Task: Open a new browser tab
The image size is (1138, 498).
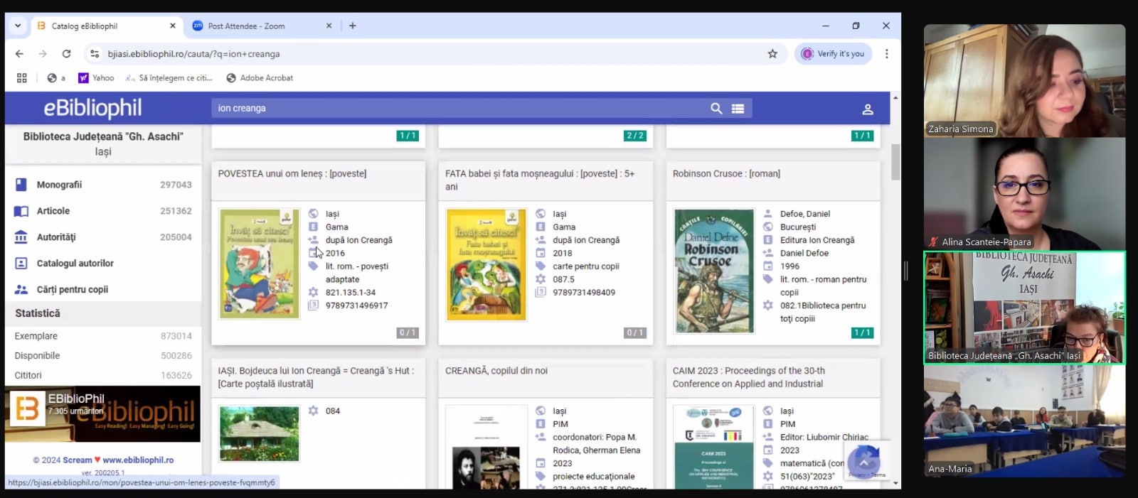Action: (352, 26)
